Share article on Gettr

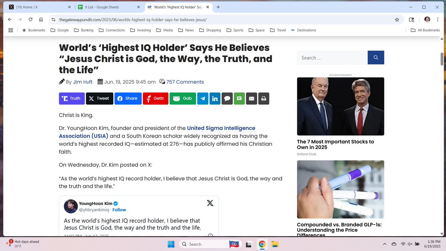tap(155, 99)
